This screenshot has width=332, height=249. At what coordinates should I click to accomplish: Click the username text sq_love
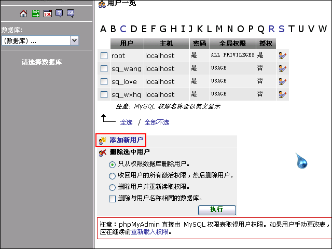(124, 82)
